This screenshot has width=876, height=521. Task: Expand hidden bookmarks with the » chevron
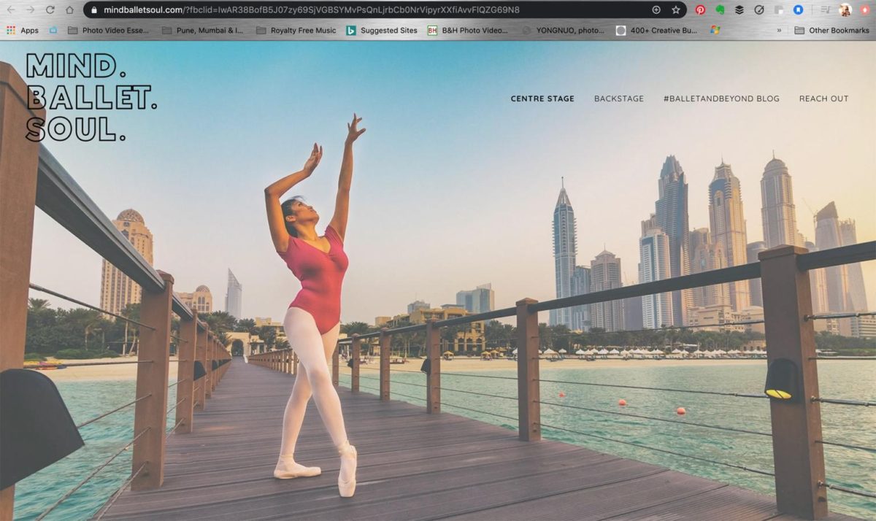click(x=779, y=30)
